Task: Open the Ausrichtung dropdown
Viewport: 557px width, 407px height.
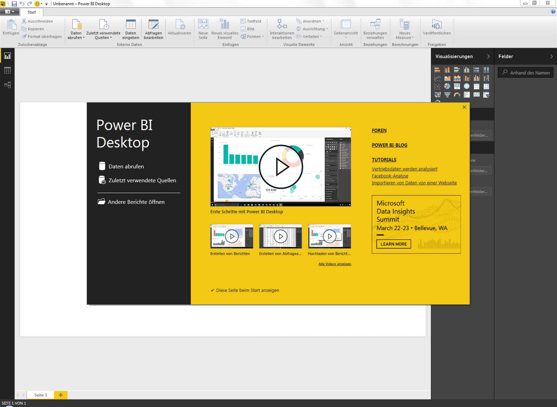Action: 312,29
